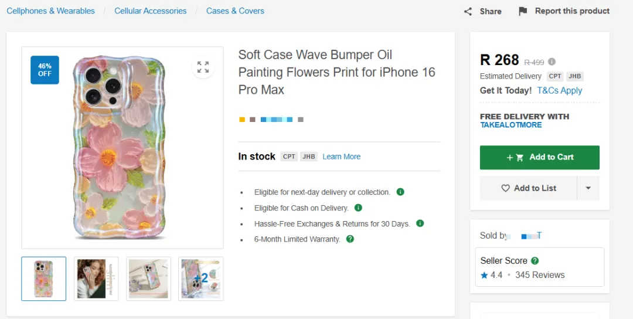Navigate to Cases & Covers breadcrumb
Image resolution: width=633 pixels, height=319 pixels.
point(235,11)
